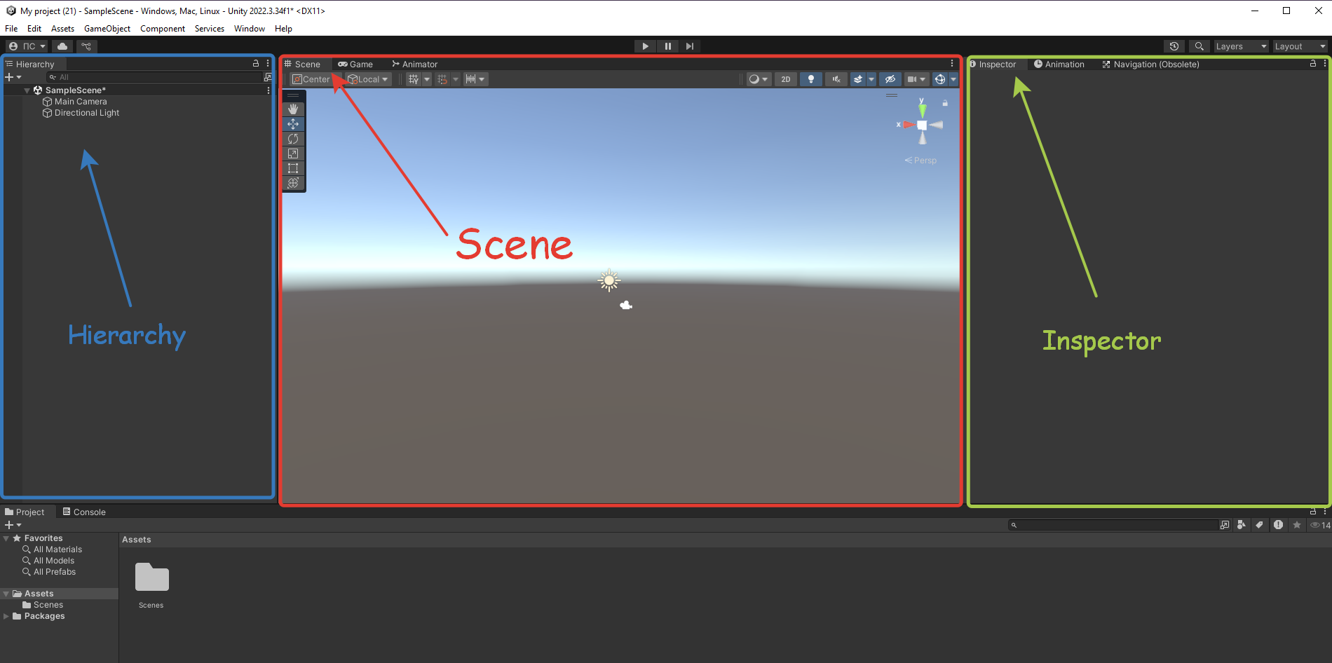Click the Project search field
Image resolution: width=1332 pixels, height=663 pixels.
1113,525
